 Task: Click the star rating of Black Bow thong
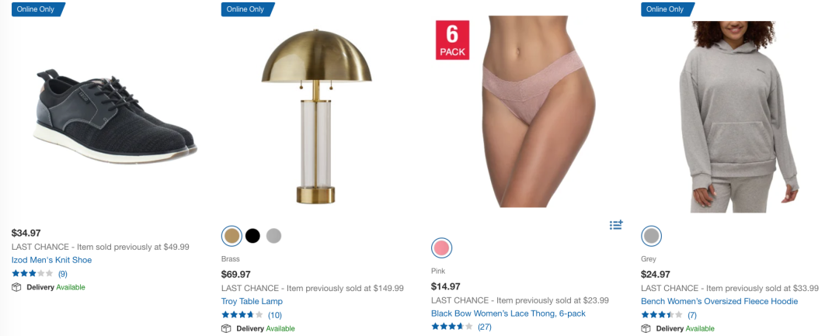click(451, 327)
